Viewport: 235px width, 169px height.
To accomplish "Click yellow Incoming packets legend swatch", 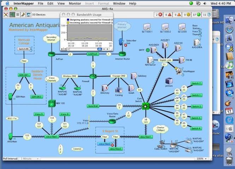I will click(68, 23).
